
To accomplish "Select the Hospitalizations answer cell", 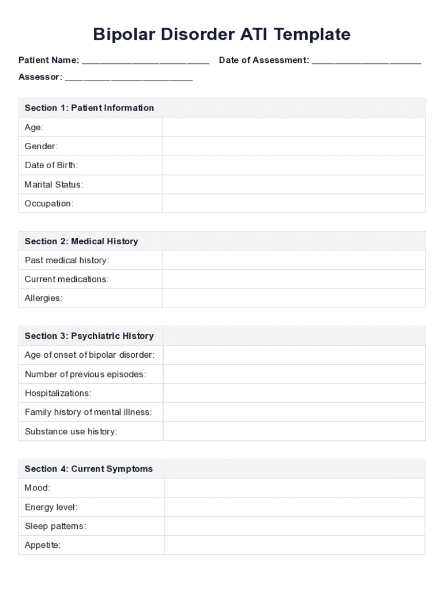I will pos(295,394).
